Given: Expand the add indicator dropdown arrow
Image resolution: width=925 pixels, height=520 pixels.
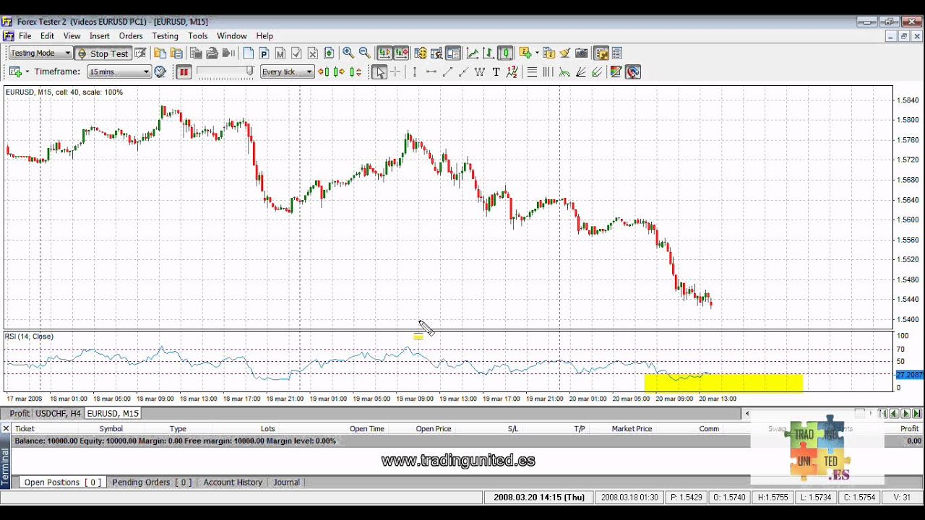Looking at the screenshot, I should click(537, 53).
